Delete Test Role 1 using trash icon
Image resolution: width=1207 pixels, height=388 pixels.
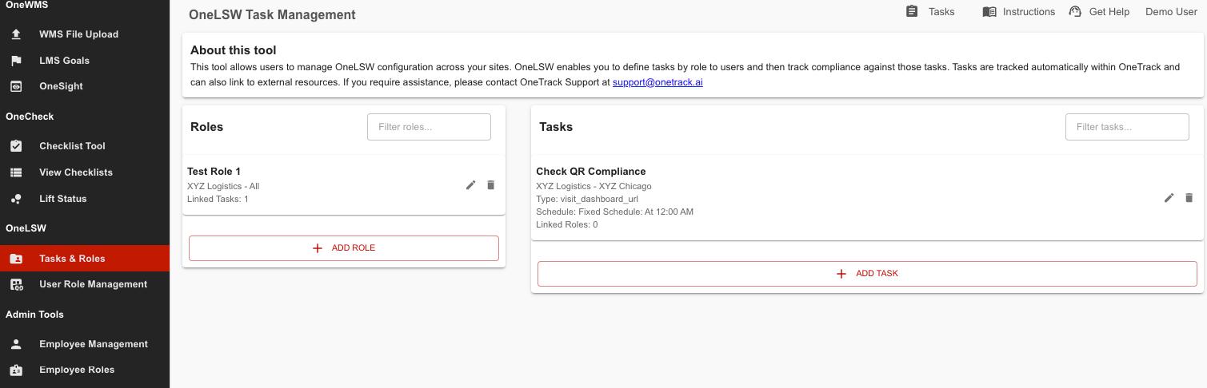(491, 185)
